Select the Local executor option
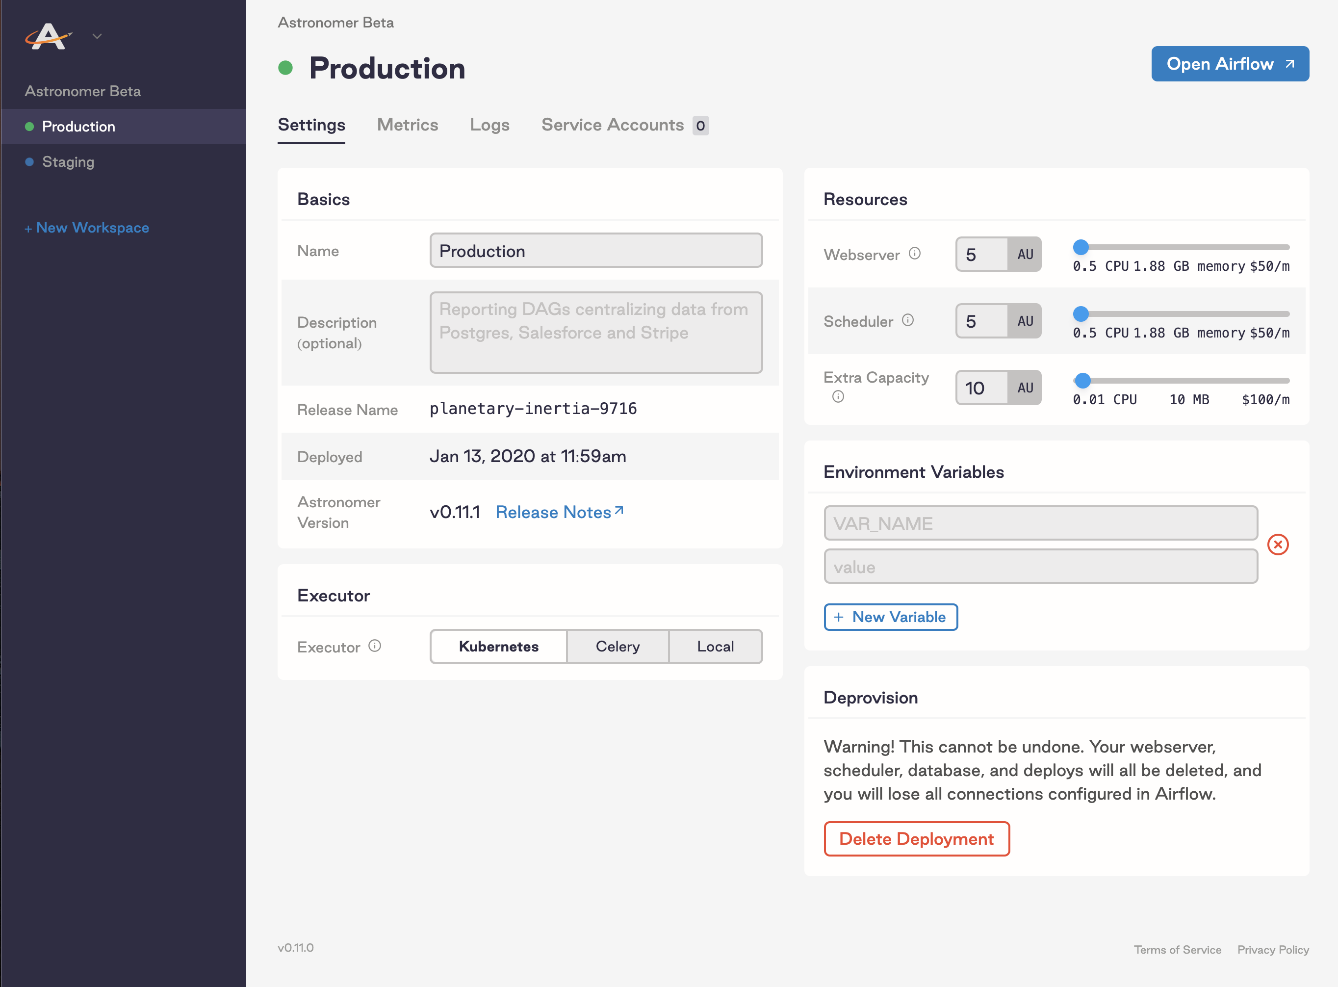Image resolution: width=1338 pixels, height=987 pixels. coord(715,647)
